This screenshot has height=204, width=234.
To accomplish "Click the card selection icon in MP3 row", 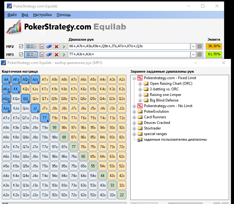I will click(42, 55).
